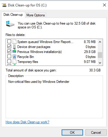This screenshot has height=137, width=108.
Task: Click the file list scroll down arrow
Action: click(100, 63)
